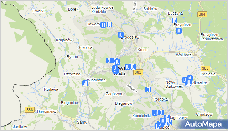Click the Rudawa place label
Screen dimensions: 228x131
[51, 89]
